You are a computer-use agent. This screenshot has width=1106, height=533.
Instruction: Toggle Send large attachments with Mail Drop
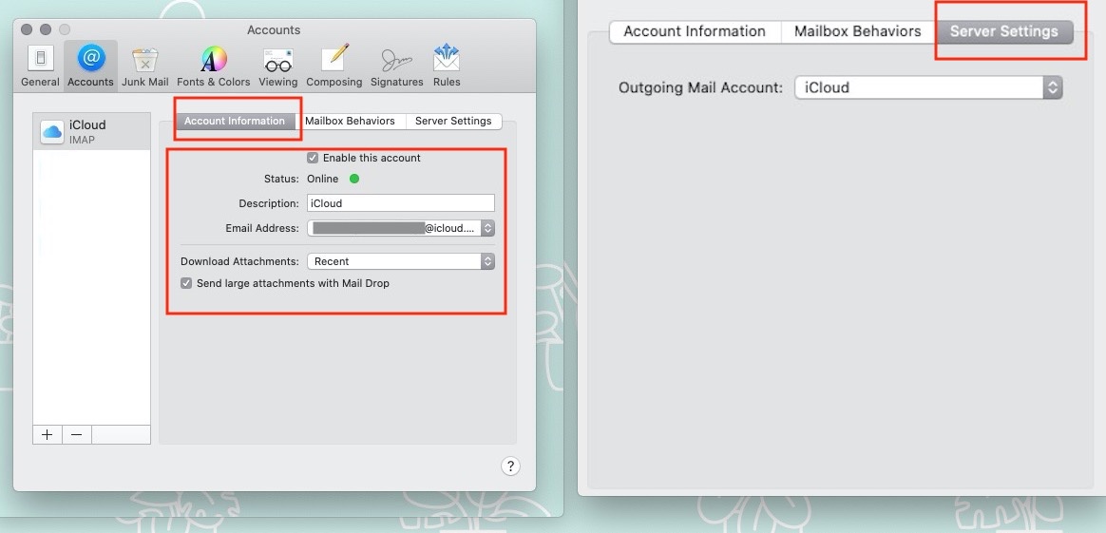click(x=186, y=283)
